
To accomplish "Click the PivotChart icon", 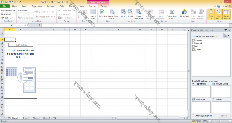I will (184, 12).
